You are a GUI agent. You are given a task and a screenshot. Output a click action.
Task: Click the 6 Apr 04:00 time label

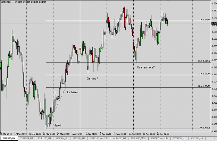pos(91,134)
